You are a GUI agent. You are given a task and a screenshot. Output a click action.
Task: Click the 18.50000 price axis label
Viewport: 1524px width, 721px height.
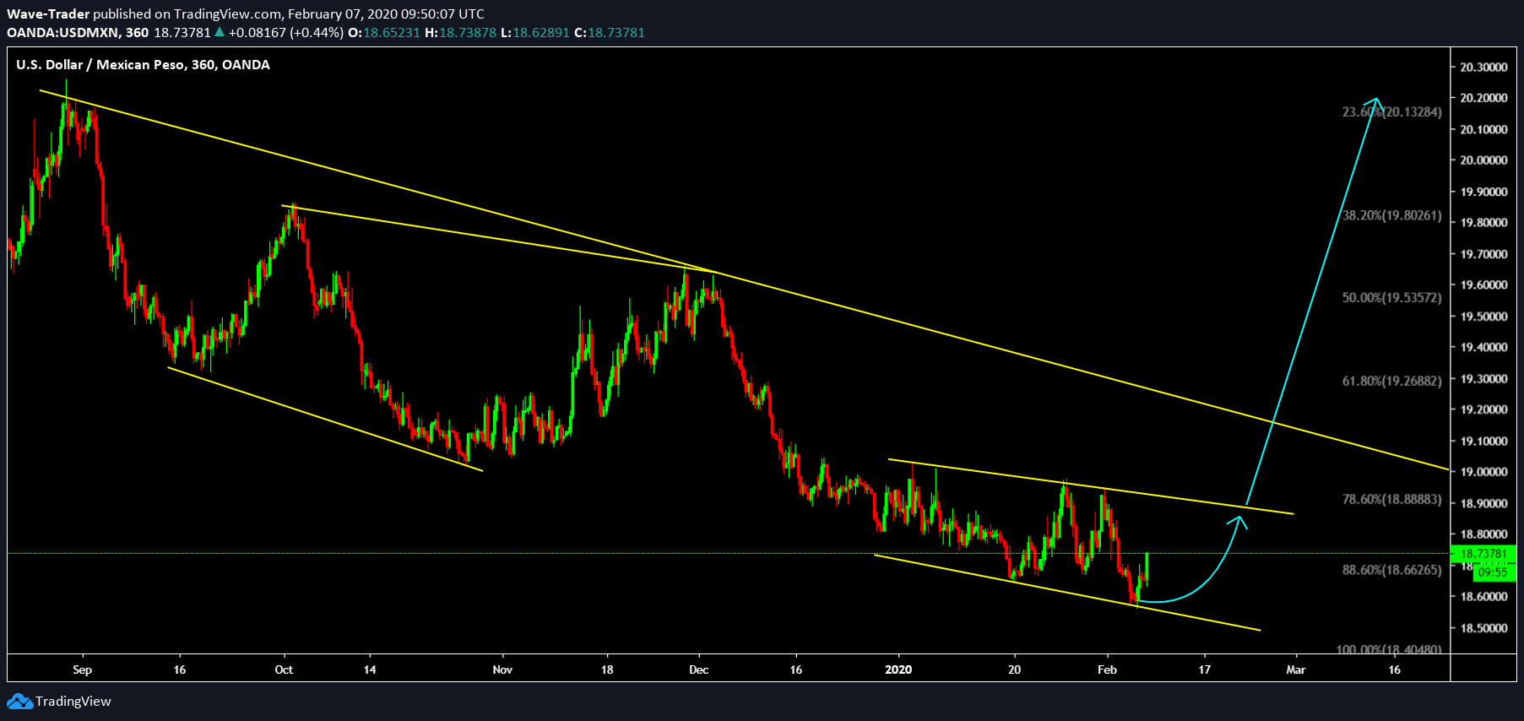pyautogui.click(x=1483, y=628)
